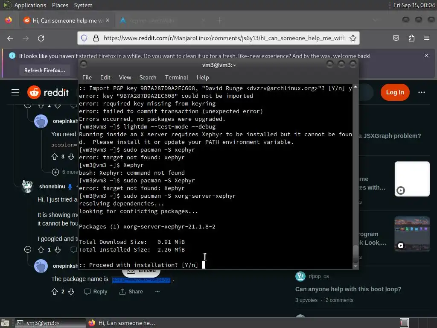Open the terminal View menu

pos(125,78)
